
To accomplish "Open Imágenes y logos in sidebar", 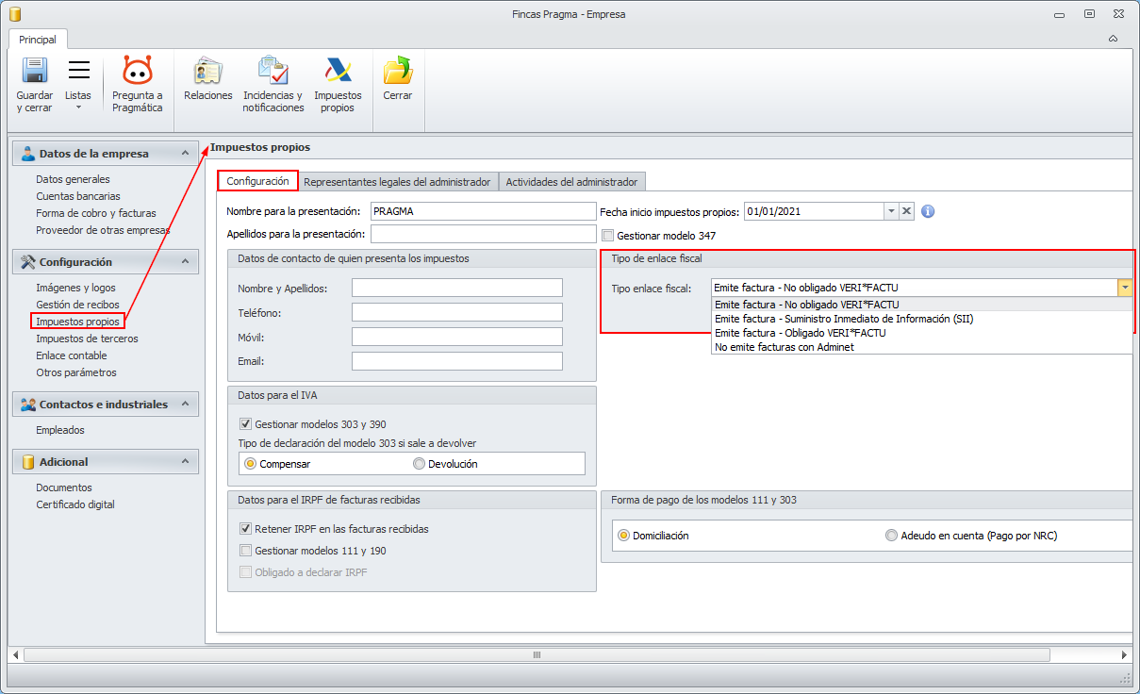I will (75, 288).
